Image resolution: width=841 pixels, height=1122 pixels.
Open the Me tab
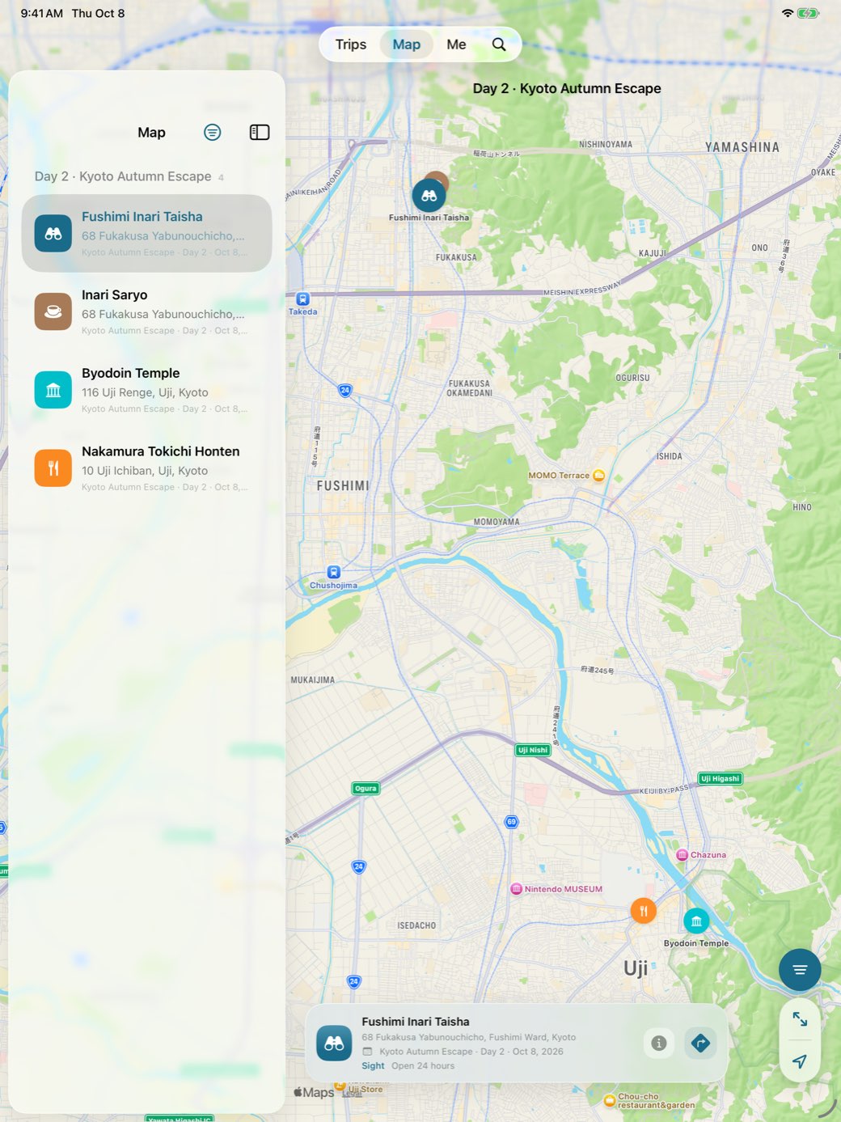(x=456, y=44)
